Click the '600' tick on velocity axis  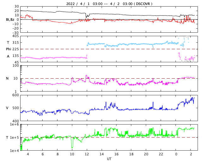[x=15, y=95]
